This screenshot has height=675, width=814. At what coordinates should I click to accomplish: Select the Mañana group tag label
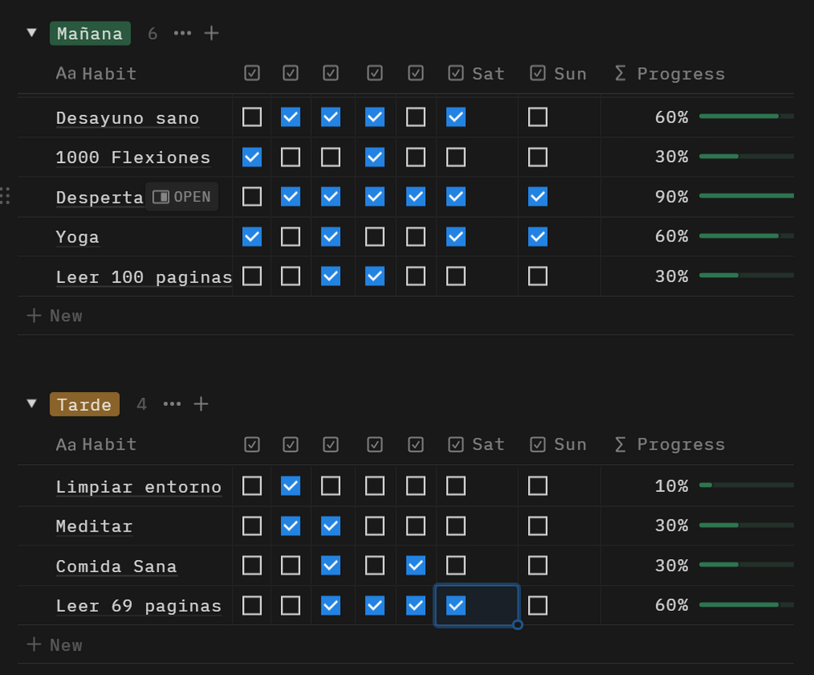[90, 33]
